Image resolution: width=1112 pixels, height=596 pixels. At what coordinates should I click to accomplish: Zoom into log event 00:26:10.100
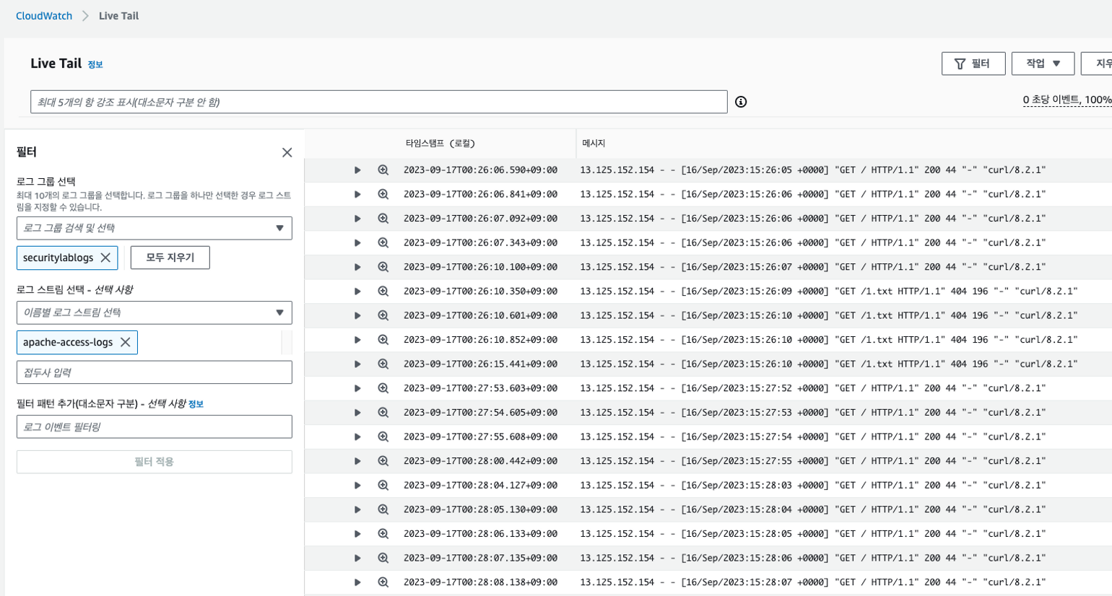tap(383, 267)
